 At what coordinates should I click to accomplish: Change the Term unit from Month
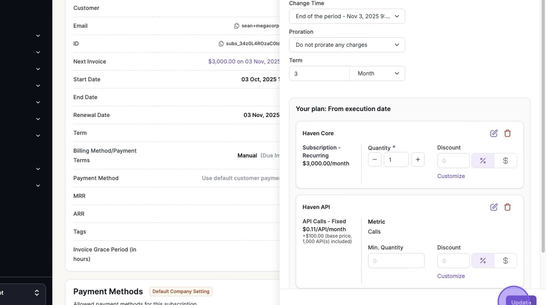(x=377, y=74)
